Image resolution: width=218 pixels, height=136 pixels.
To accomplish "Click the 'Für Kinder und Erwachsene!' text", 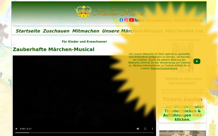I will coord(84,42).
